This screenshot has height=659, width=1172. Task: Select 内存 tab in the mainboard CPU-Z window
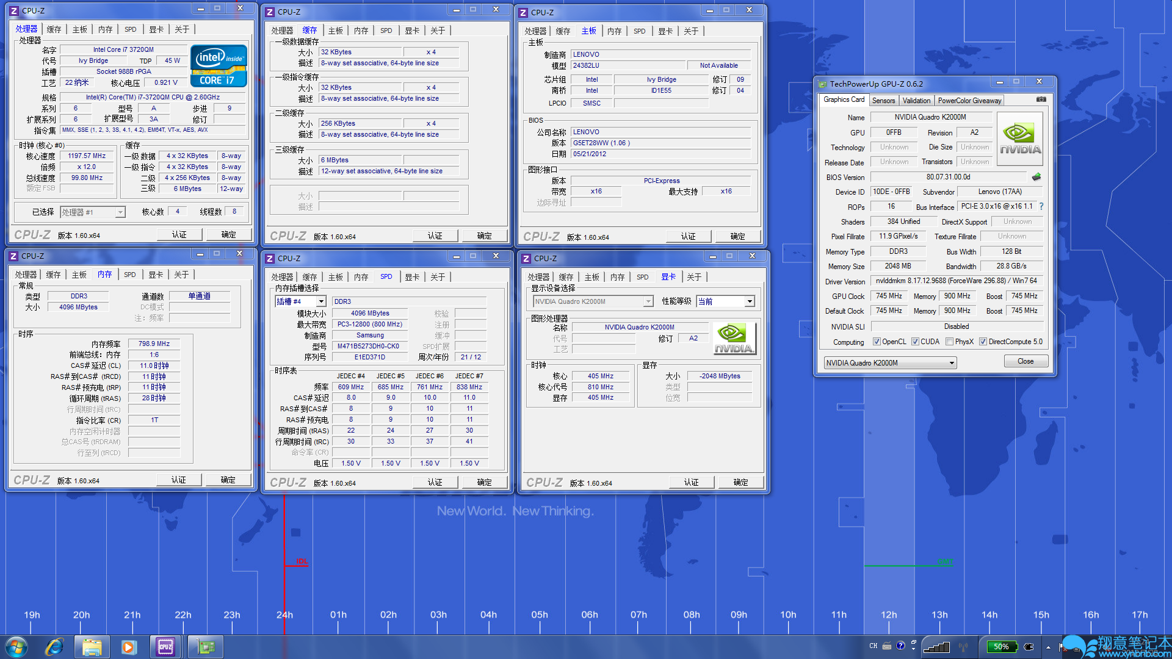[614, 31]
